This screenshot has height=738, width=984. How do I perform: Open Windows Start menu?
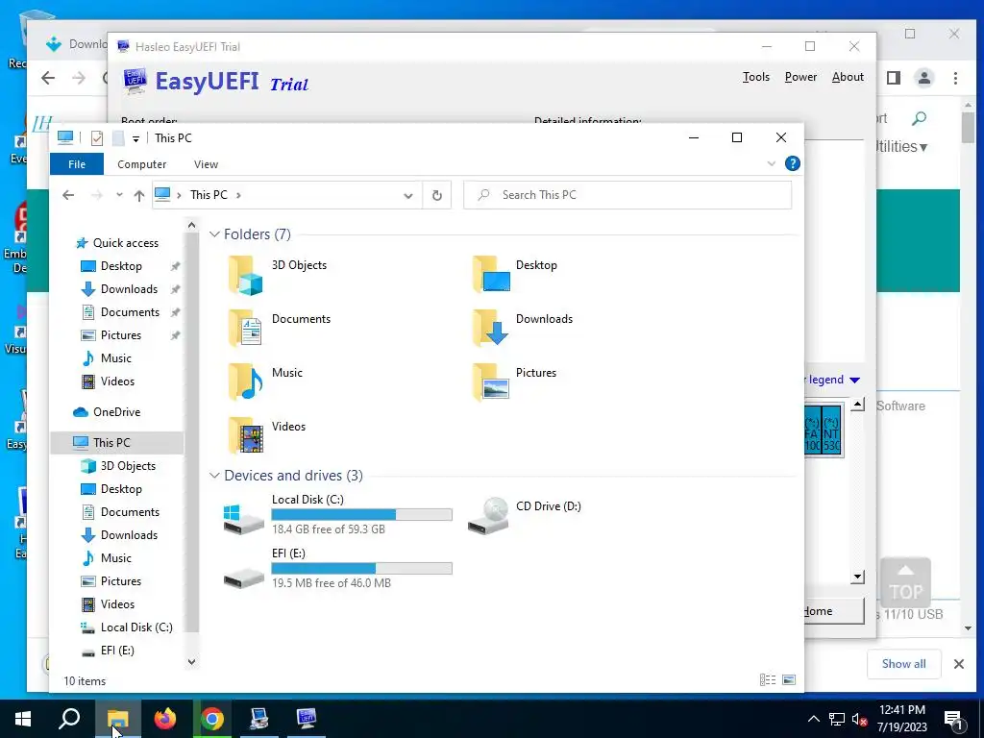[23, 719]
